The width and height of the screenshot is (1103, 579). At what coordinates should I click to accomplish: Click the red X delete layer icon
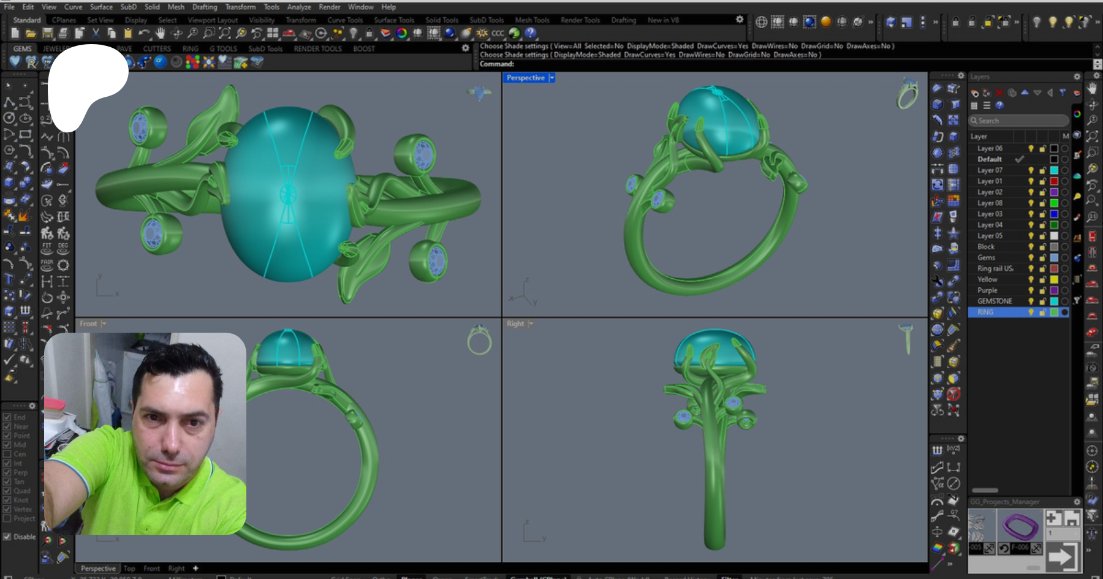(x=999, y=93)
